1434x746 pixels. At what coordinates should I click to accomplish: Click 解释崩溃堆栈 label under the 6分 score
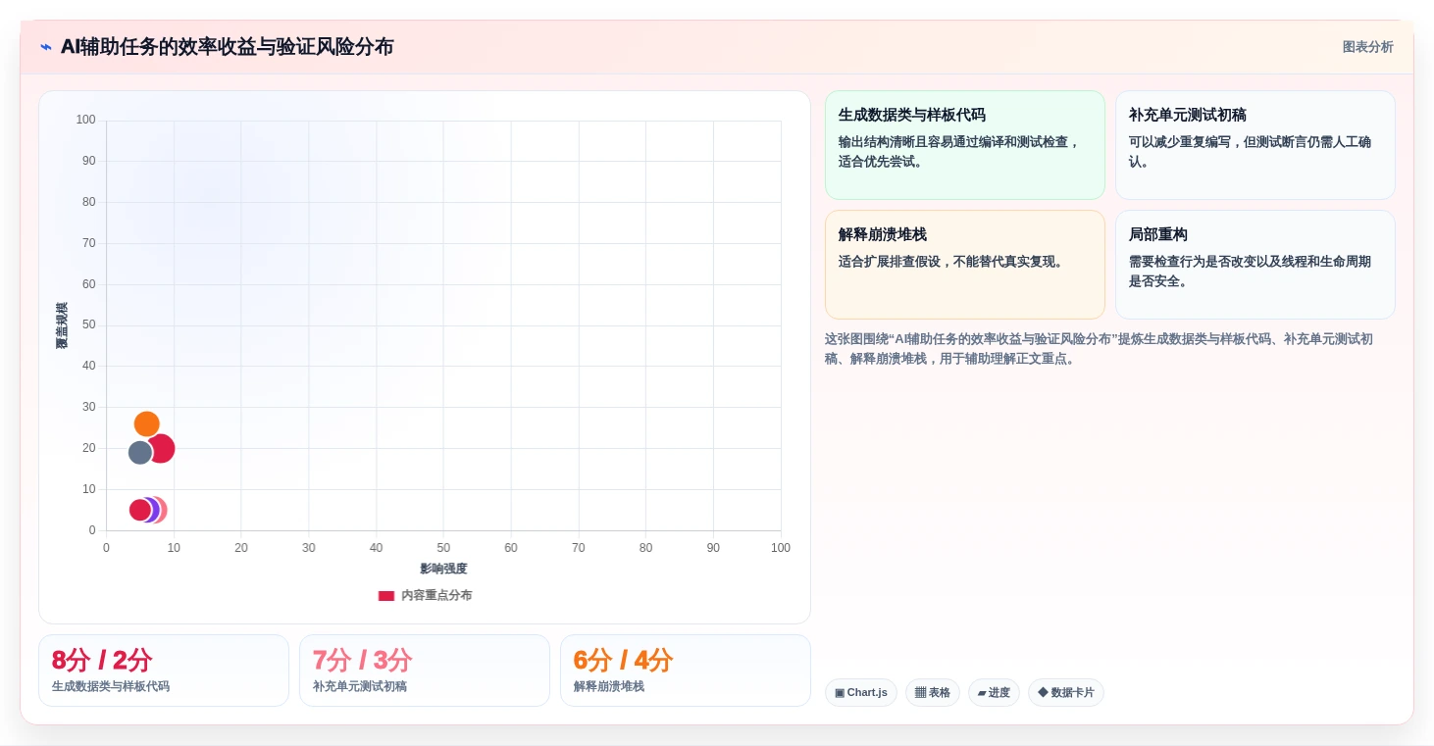pos(609,686)
